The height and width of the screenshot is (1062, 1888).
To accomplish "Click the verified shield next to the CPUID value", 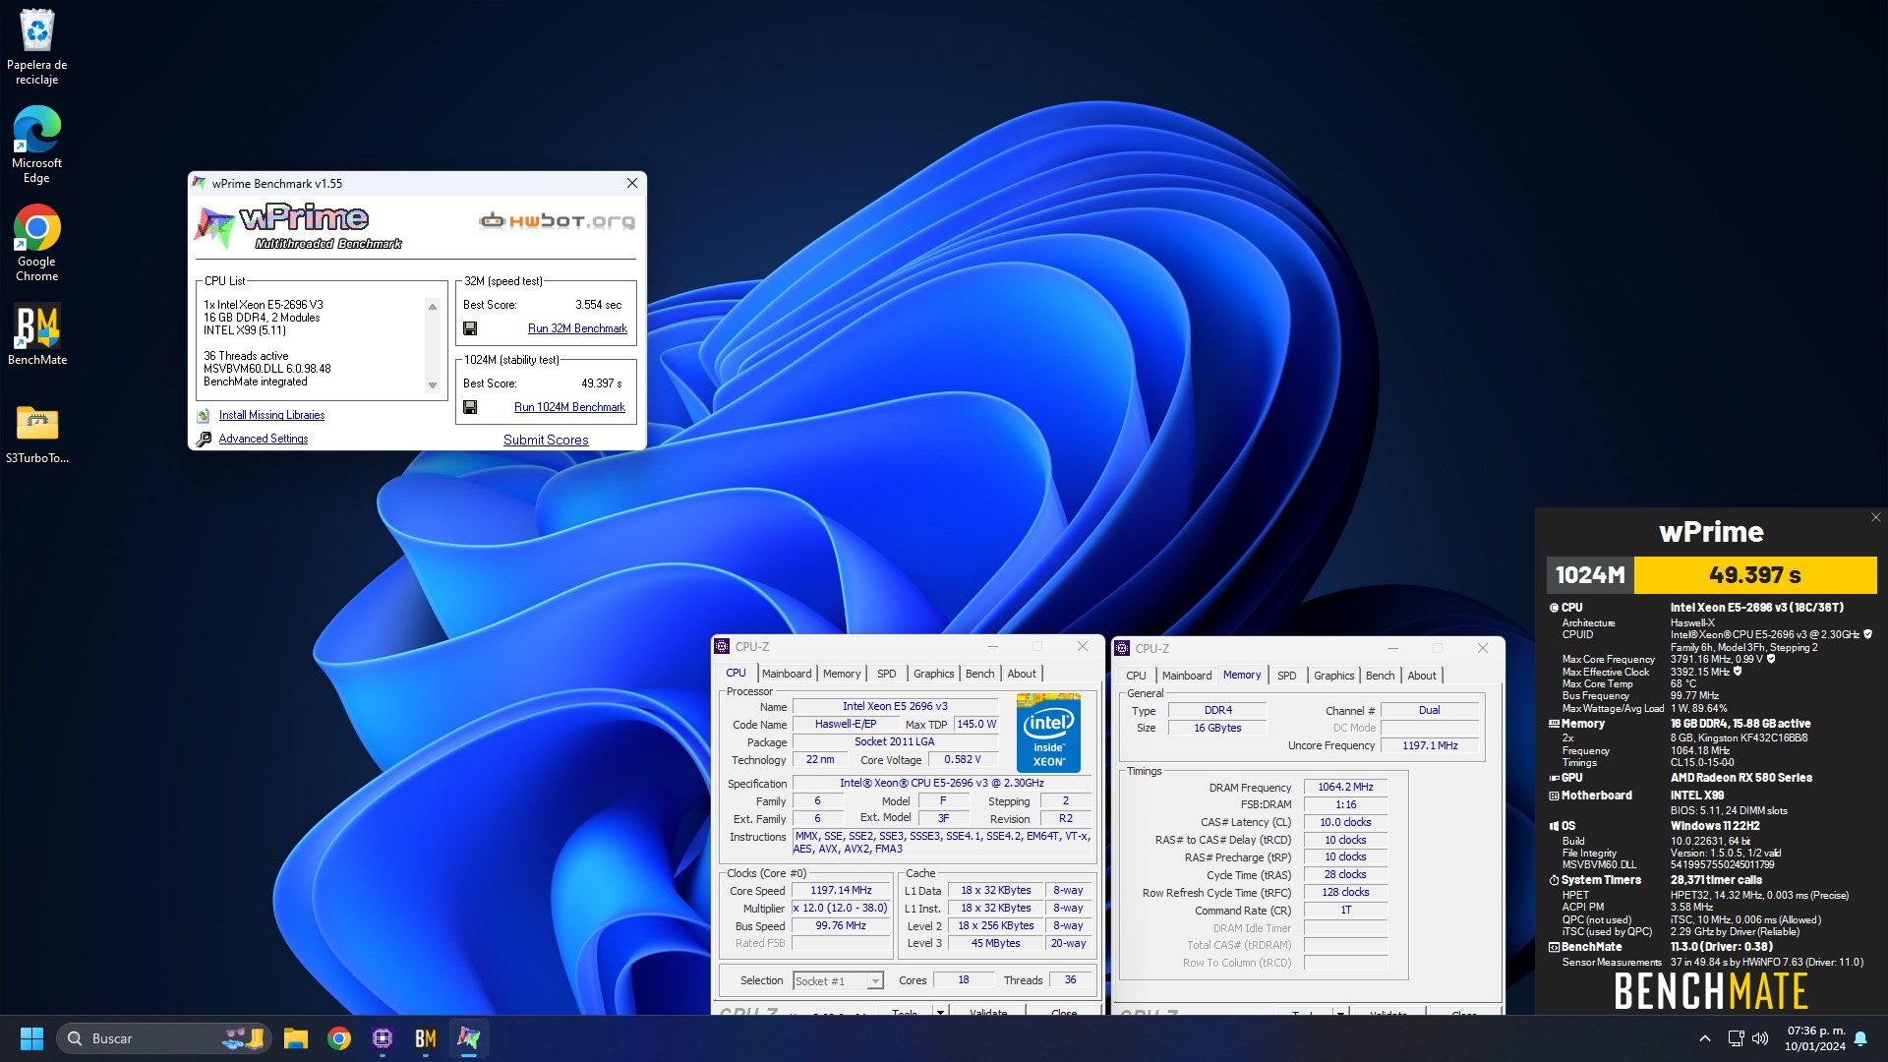I will (x=1867, y=635).
